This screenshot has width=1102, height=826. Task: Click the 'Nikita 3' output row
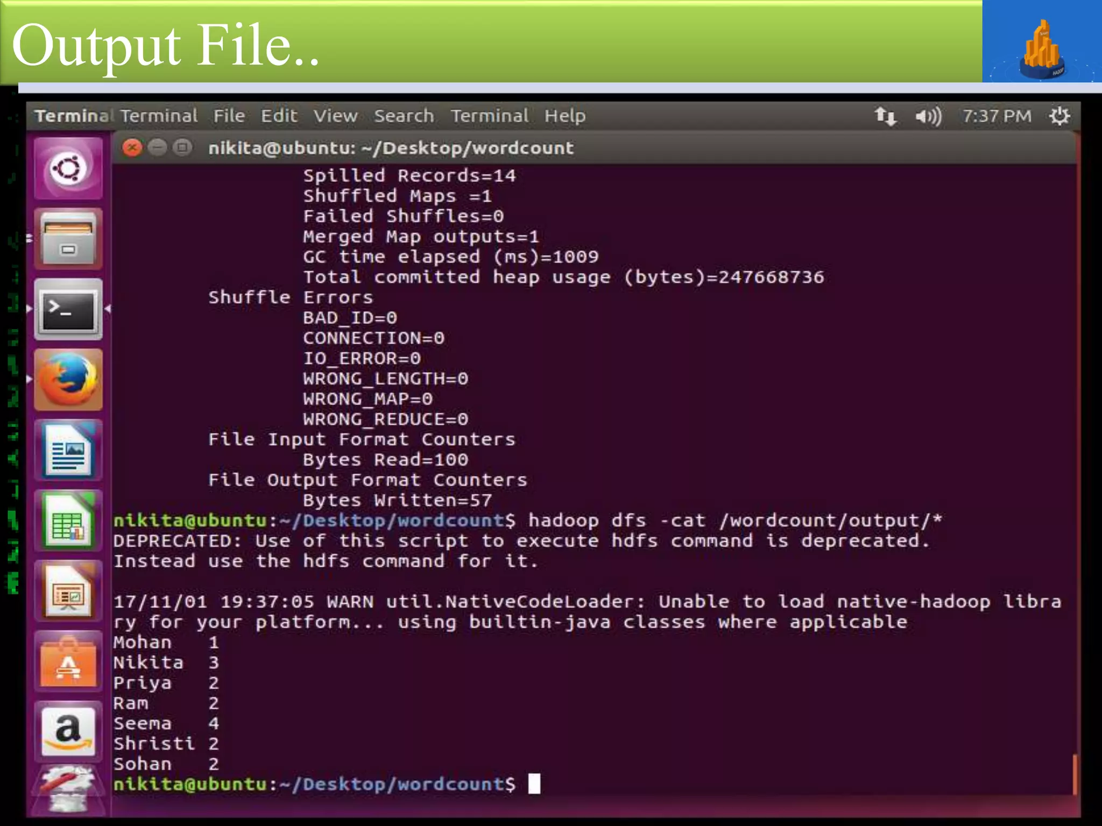(166, 663)
